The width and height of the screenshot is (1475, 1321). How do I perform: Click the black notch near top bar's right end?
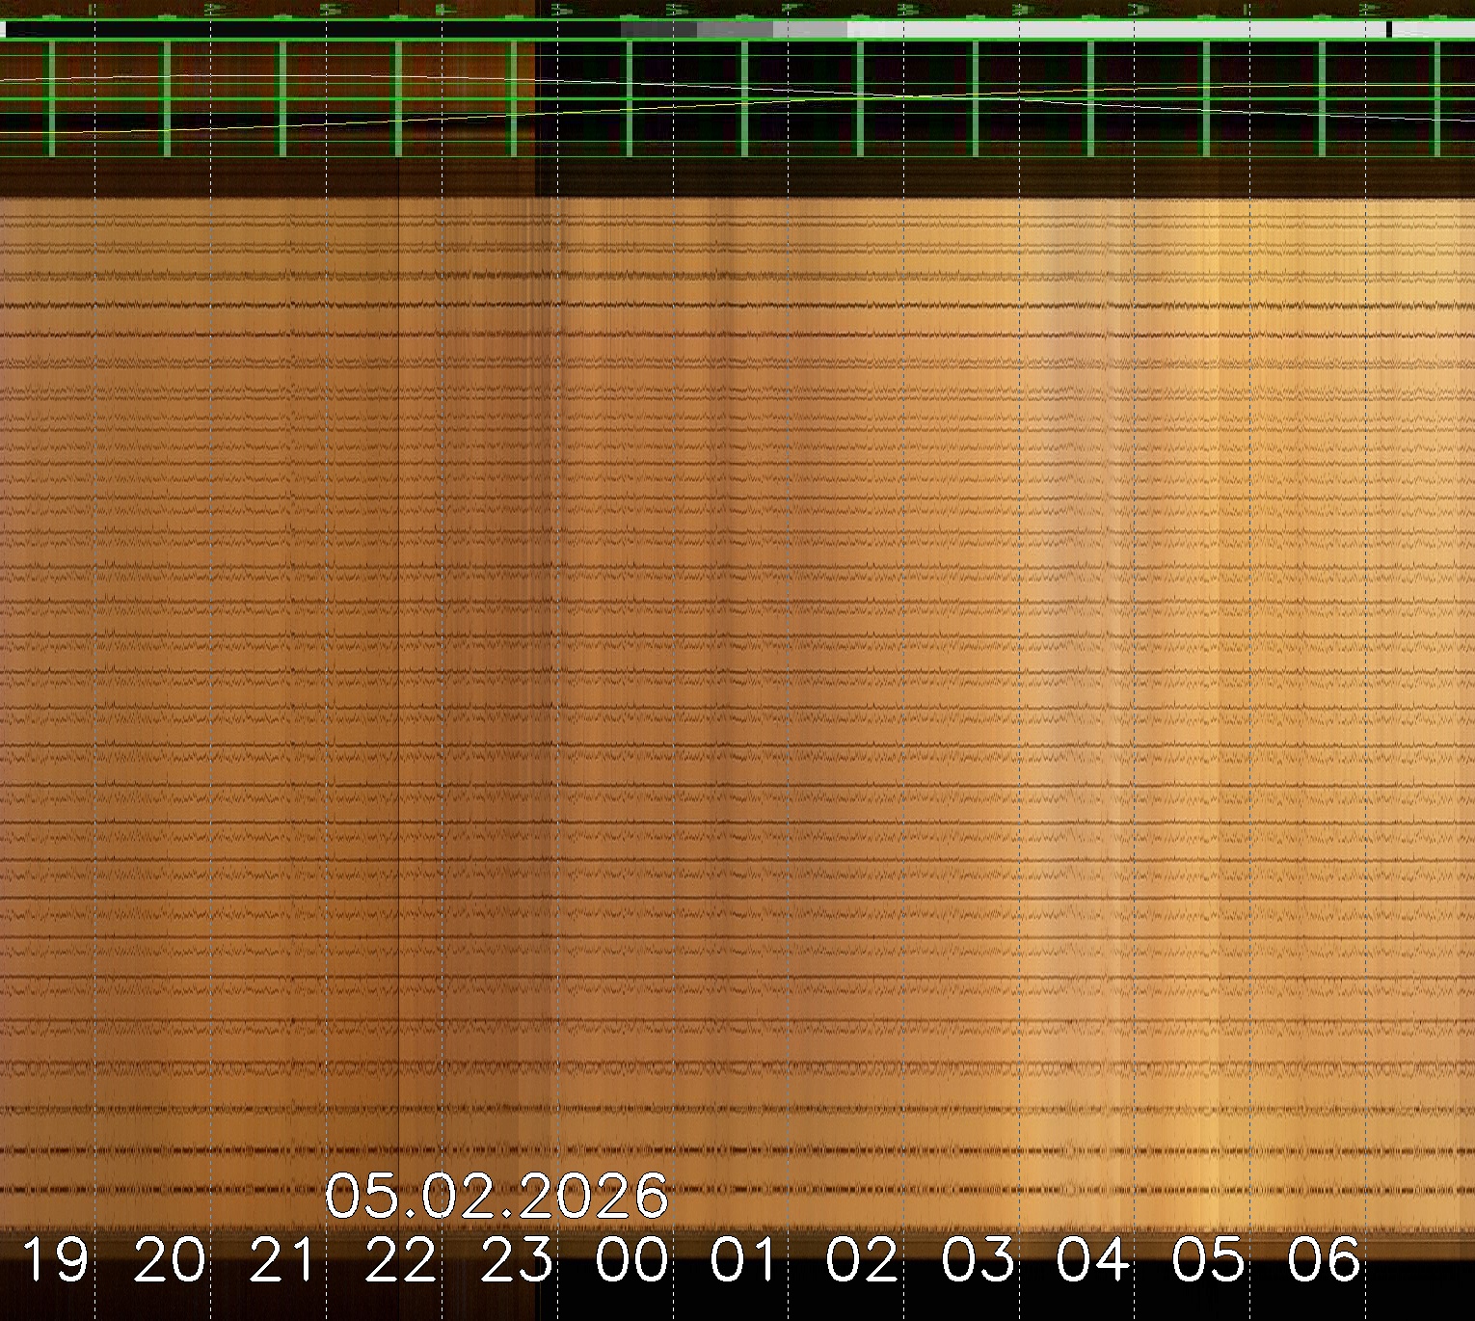click(1388, 30)
